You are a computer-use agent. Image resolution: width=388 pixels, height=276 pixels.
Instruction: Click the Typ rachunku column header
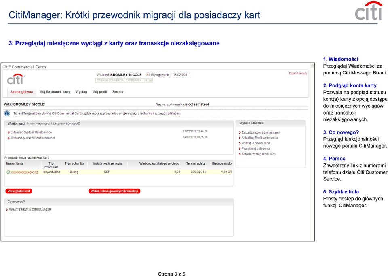point(74,163)
